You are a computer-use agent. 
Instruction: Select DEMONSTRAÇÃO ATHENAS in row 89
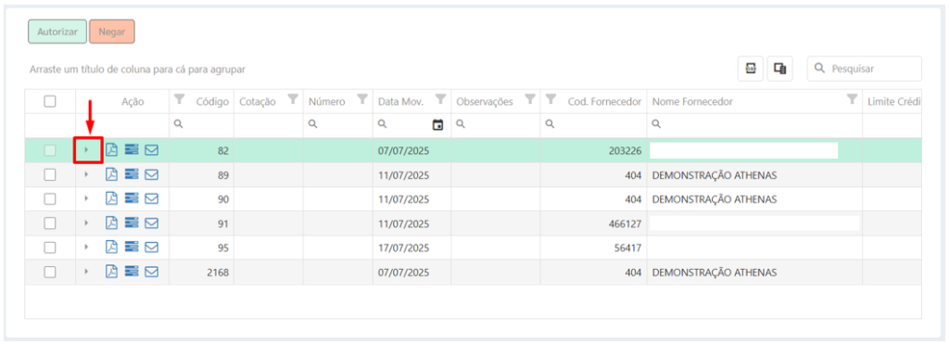pos(715,175)
